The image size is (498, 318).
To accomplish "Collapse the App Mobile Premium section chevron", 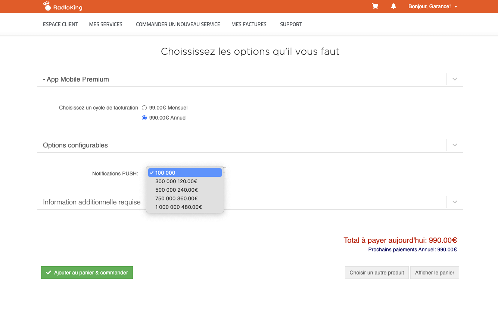I will pos(455,79).
